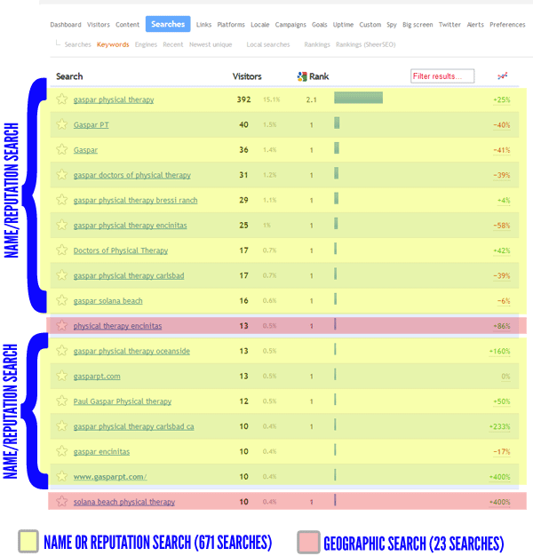
Task: Select the Newest unique sub-tab
Action: click(x=211, y=44)
